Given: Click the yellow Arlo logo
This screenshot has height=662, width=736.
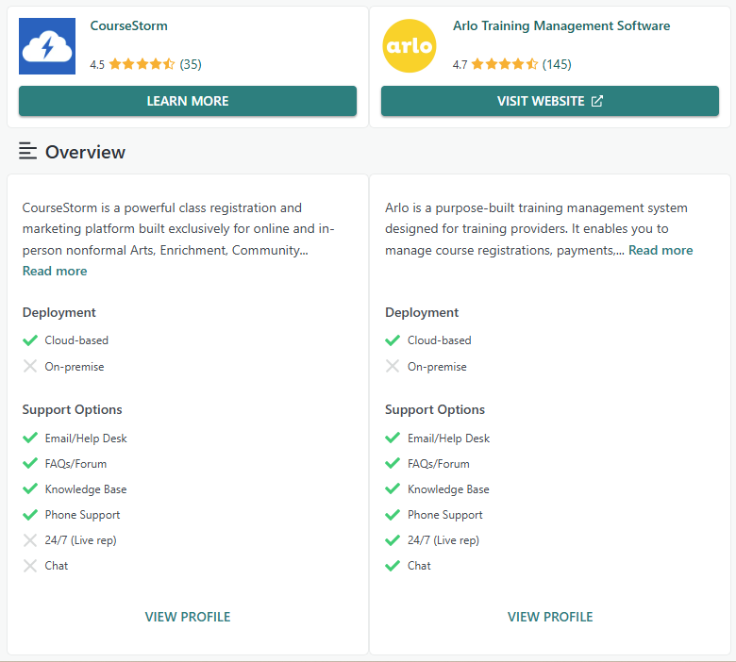Looking at the screenshot, I should pyautogui.click(x=410, y=46).
